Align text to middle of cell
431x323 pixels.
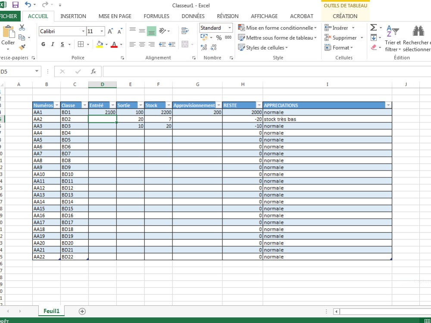click(142, 31)
